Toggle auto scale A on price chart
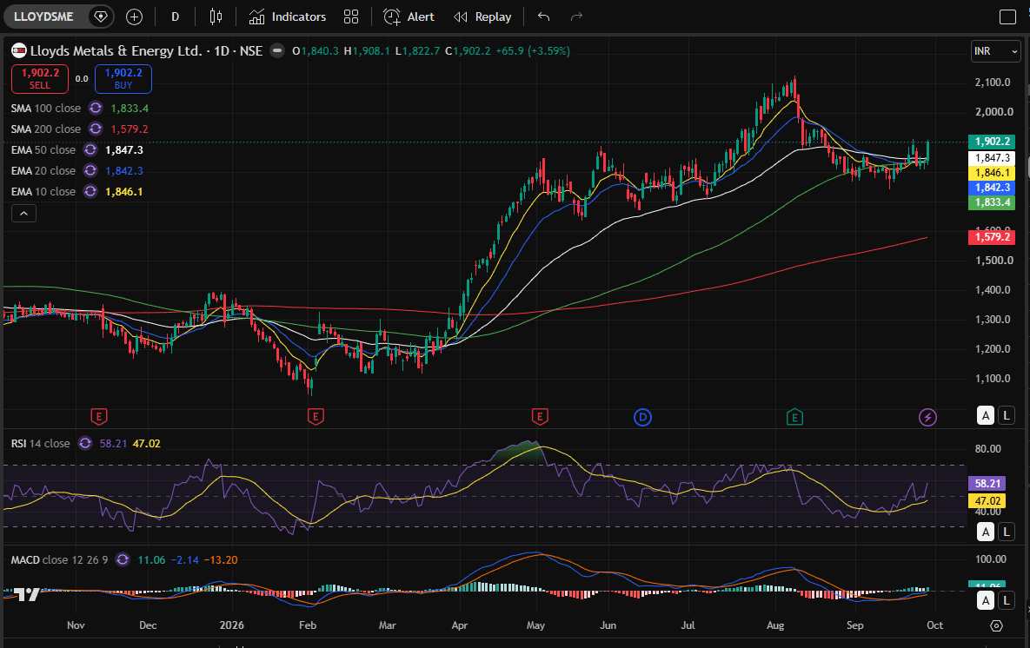 click(x=986, y=415)
